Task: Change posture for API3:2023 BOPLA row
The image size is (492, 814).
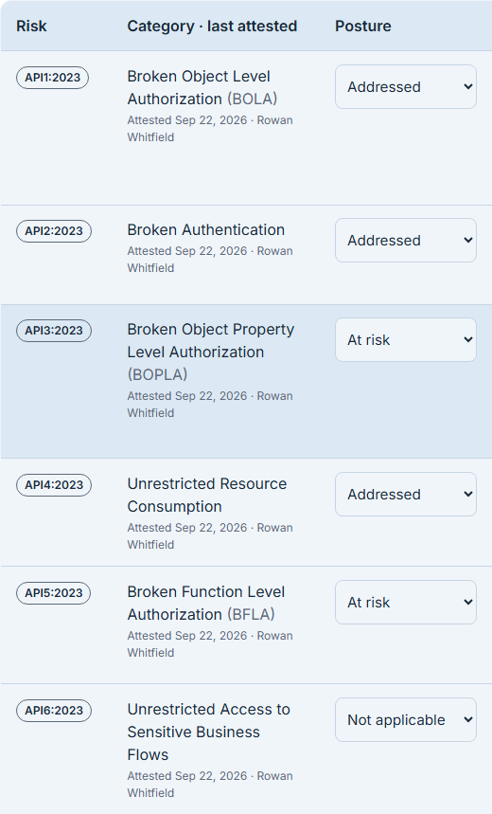Action: [x=405, y=340]
